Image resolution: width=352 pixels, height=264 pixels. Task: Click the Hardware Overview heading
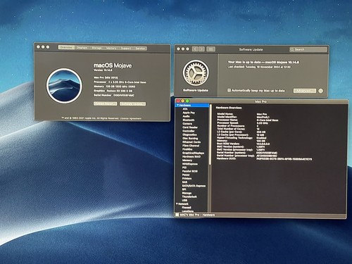[229, 108]
